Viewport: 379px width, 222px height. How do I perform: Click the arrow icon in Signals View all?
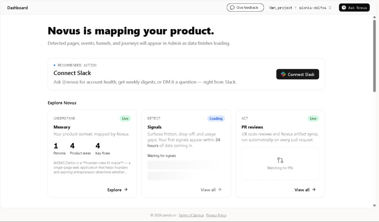click(220, 190)
